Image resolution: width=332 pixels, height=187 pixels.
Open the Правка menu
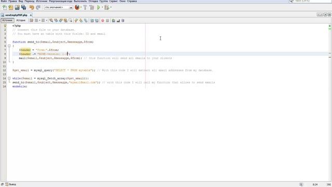tap(12, 1)
